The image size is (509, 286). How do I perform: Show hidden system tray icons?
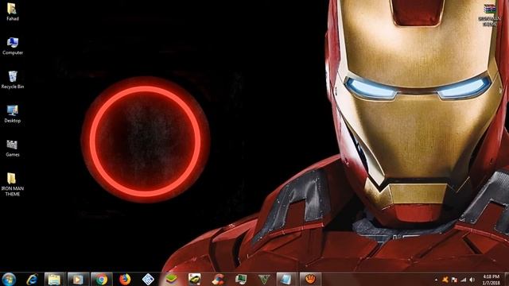click(x=436, y=280)
